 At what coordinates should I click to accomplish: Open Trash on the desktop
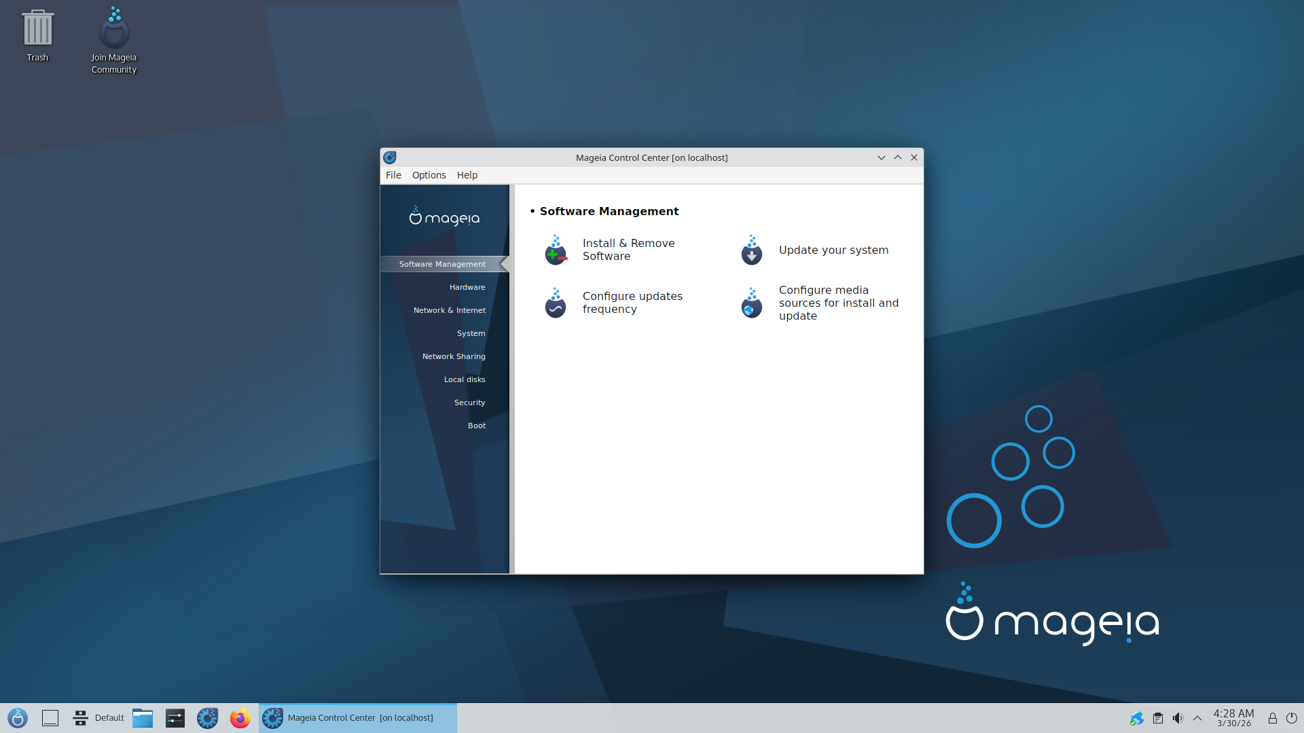point(37,35)
